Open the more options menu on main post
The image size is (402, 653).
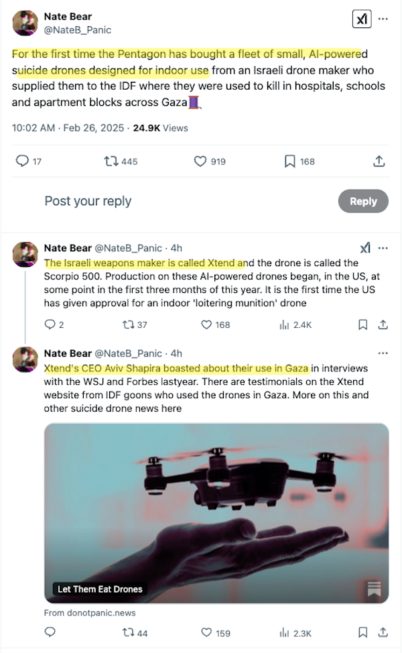(383, 19)
